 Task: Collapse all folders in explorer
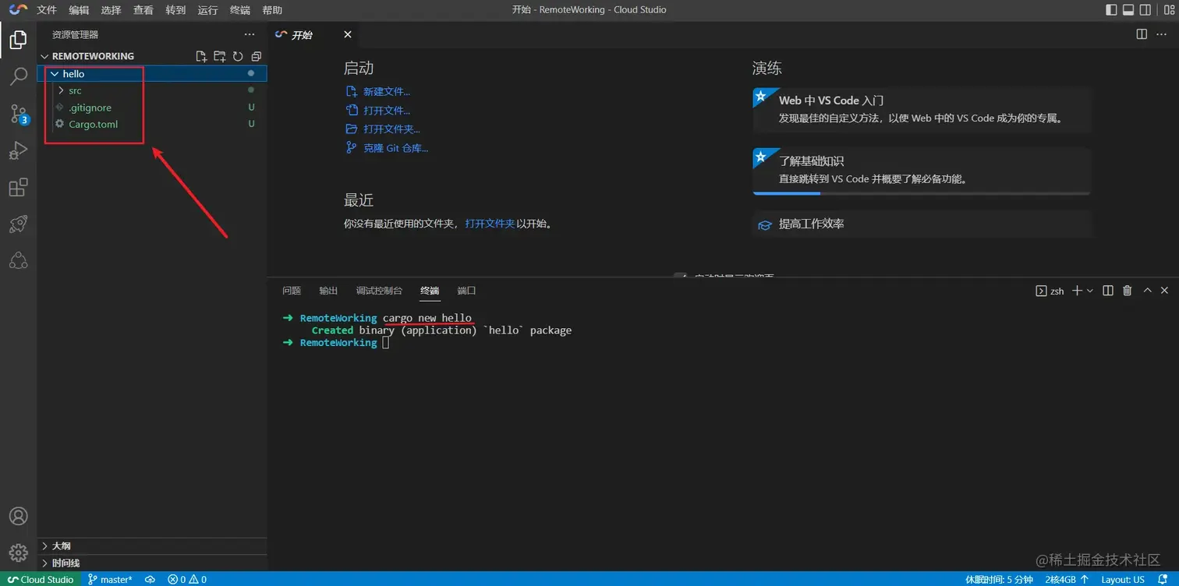coord(256,56)
